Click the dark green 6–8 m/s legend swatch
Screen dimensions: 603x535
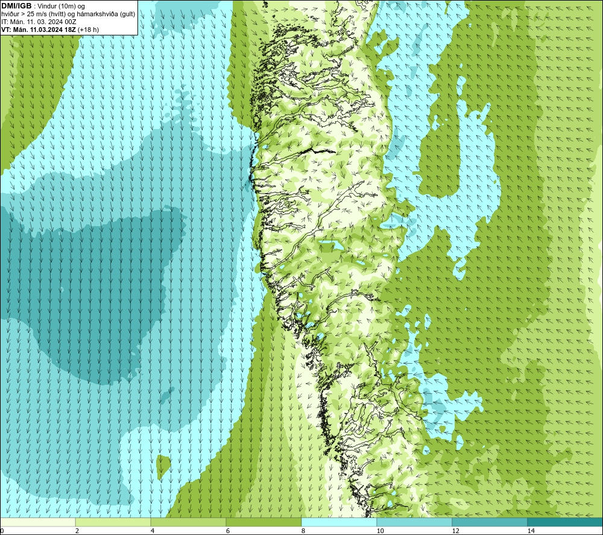click(264, 522)
